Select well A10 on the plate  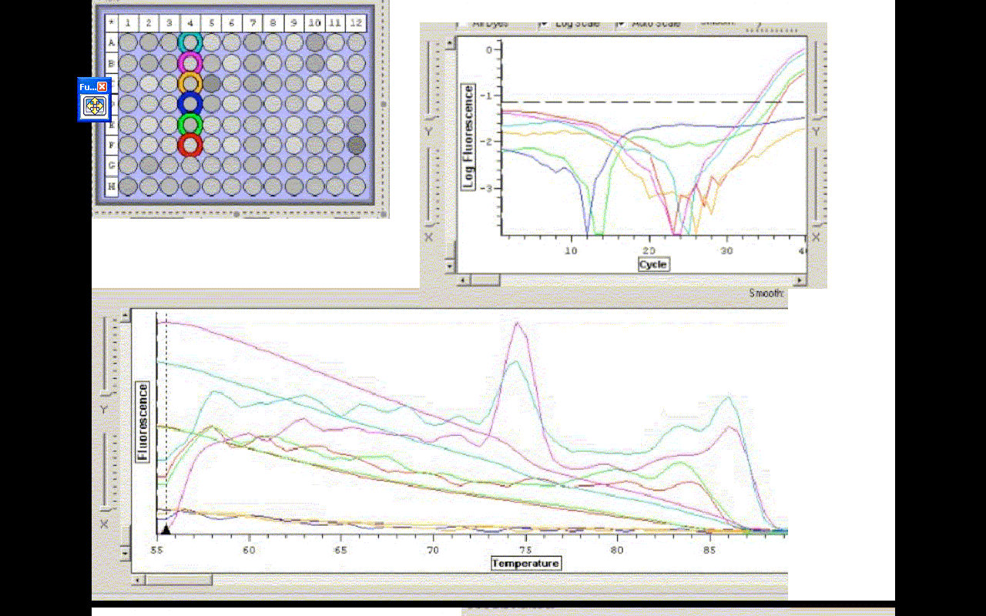(314, 43)
